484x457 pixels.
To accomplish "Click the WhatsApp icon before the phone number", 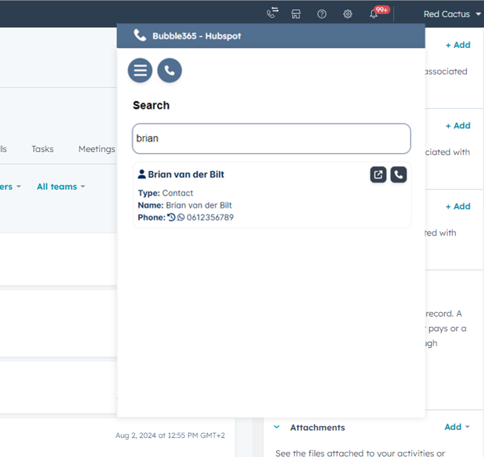I will coord(181,217).
